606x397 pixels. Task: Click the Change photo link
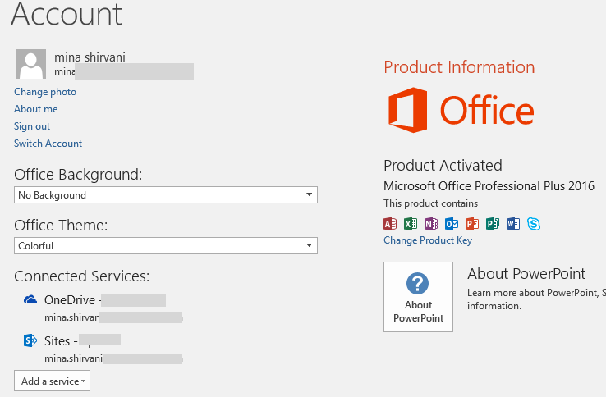coord(45,92)
